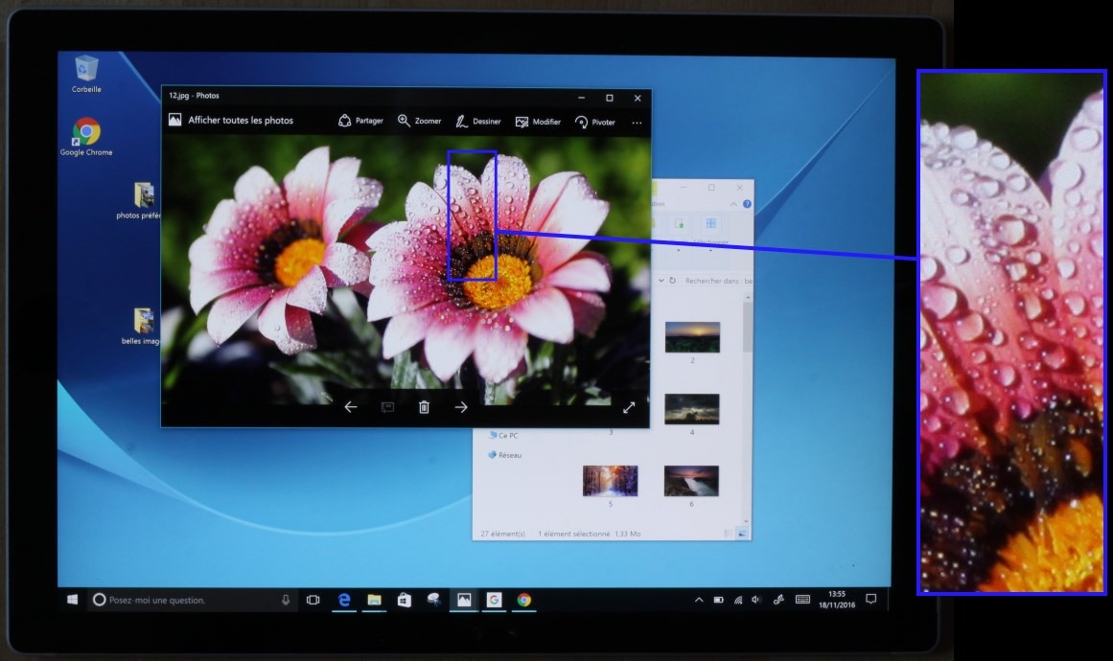Screen dimensions: 1113x661
Task: Check the battery status icon
Action: (x=718, y=600)
